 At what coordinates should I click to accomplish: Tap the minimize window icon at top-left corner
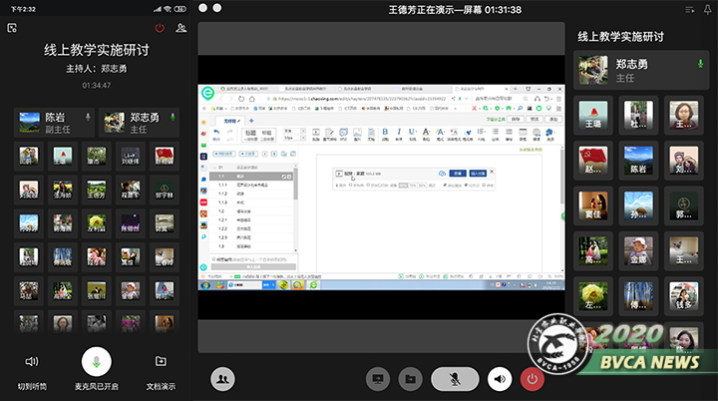(x=12, y=28)
